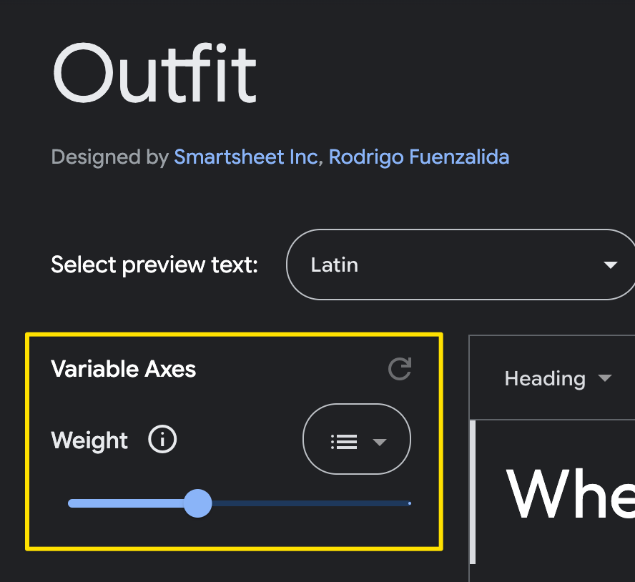Click the arrow inside the Latin combo box
Screen dimensions: 635x582
610,265
